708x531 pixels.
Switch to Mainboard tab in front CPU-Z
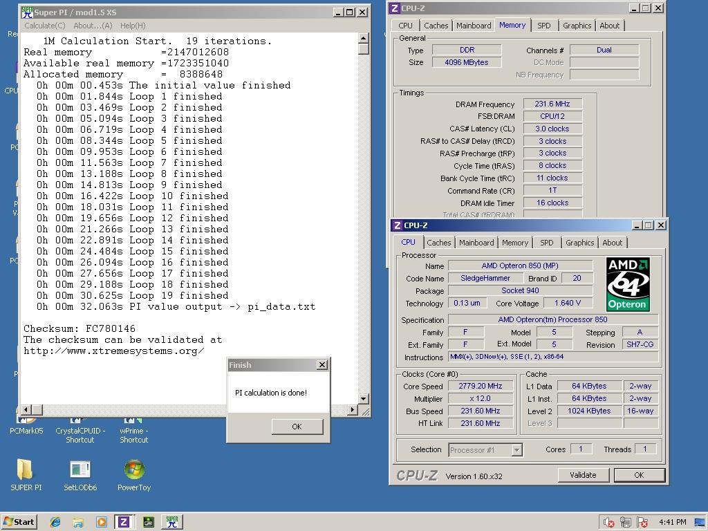click(476, 243)
